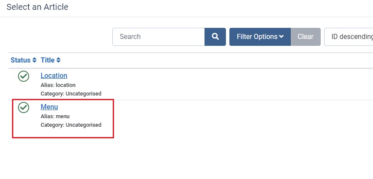Click the chevron on Filter Options
373x179 pixels.
point(281,36)
